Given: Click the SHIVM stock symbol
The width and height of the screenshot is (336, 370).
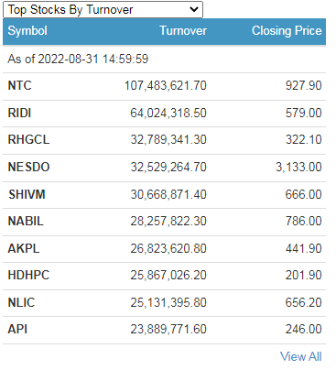Looking at the screenshot, I should pyautogui.click(x=27, y=194).
